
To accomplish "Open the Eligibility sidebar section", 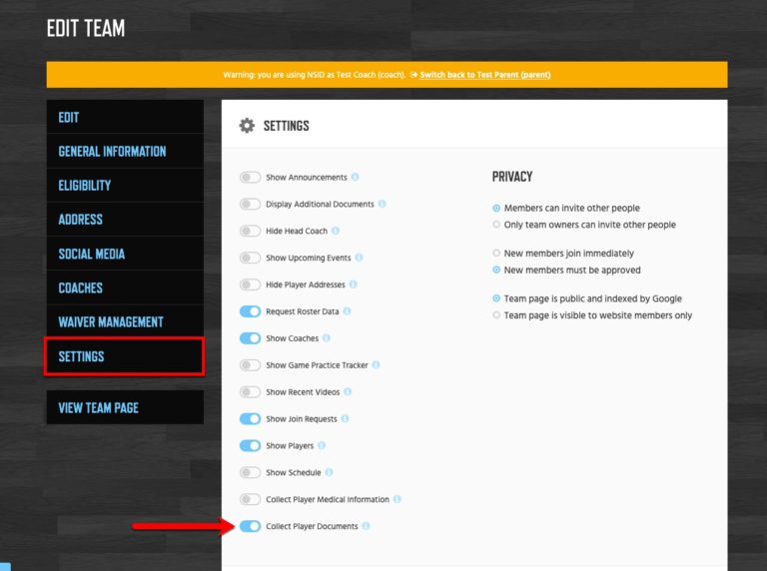I will click(x=125, y=186).
